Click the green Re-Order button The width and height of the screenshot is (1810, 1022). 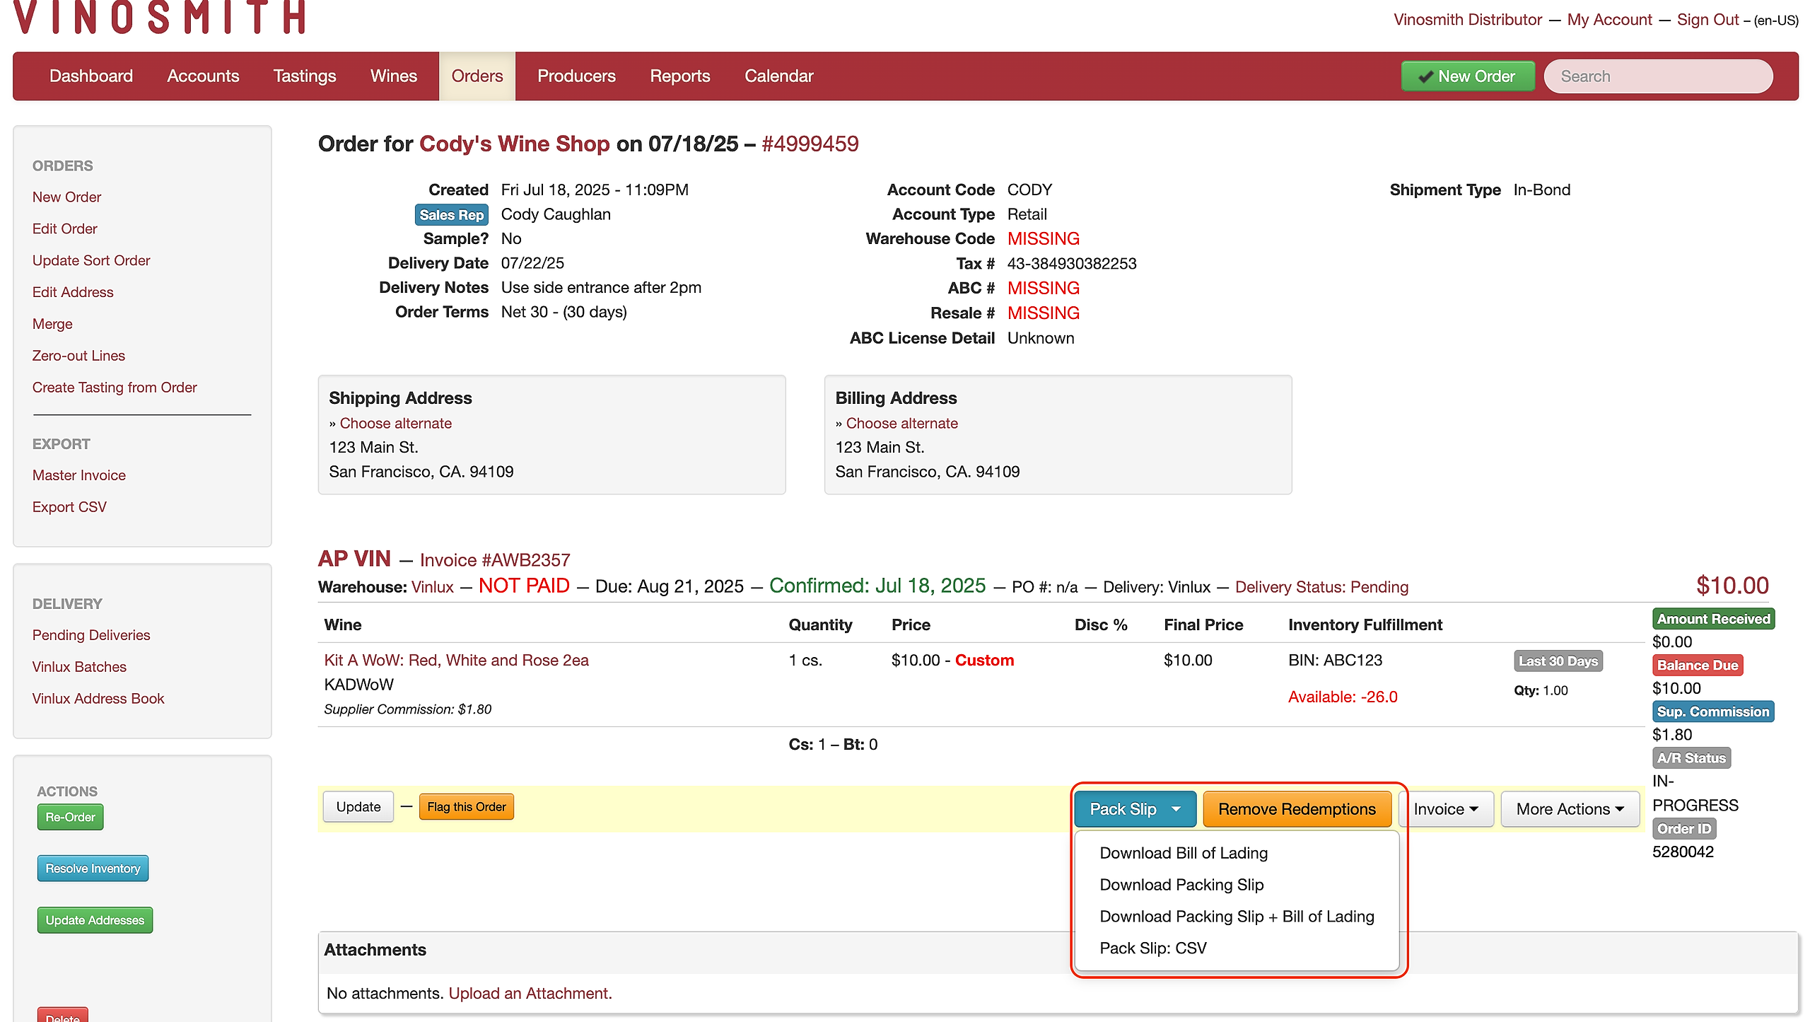point(70,817)
